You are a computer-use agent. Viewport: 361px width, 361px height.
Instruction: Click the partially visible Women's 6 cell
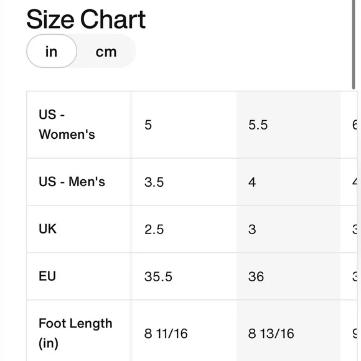tap(349, 124)
